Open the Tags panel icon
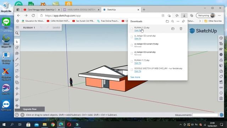The width and height of the screenshot is (227, 128). coord(221,76)
